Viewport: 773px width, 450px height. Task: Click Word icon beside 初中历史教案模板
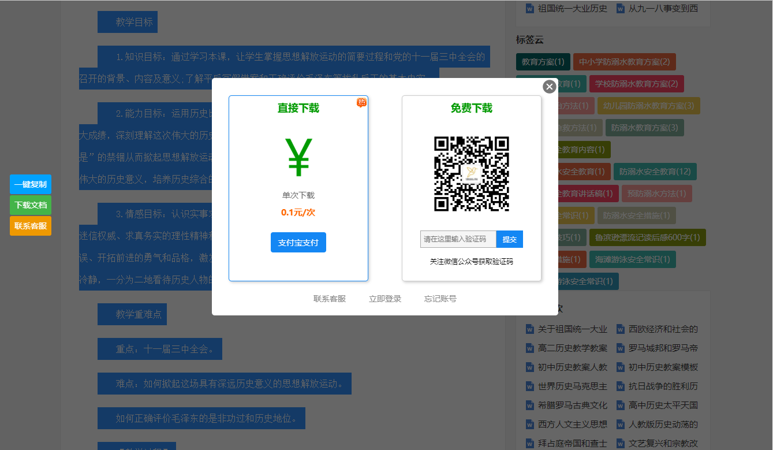621,367
